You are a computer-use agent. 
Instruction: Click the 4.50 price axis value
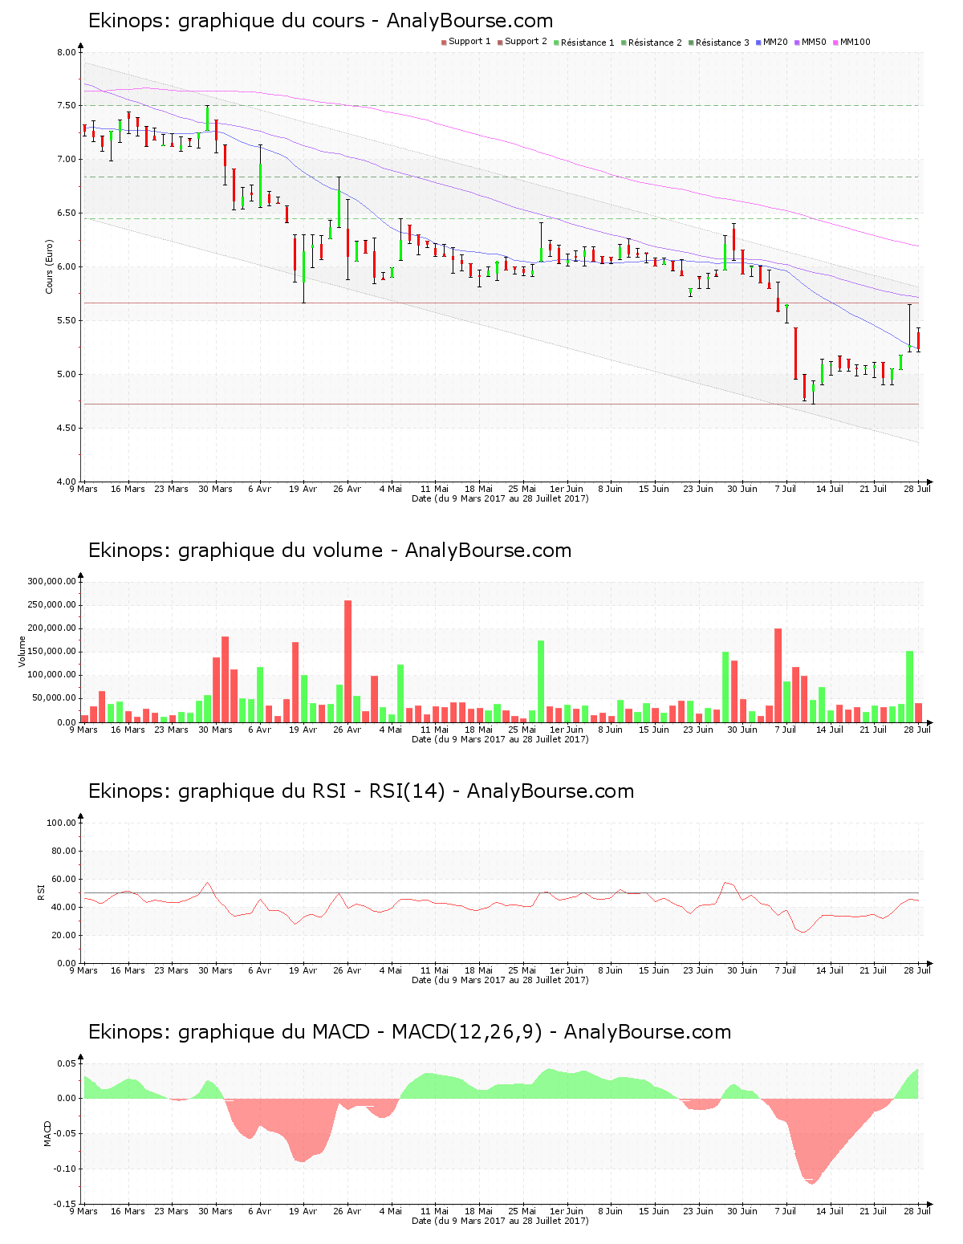(66, 429)
